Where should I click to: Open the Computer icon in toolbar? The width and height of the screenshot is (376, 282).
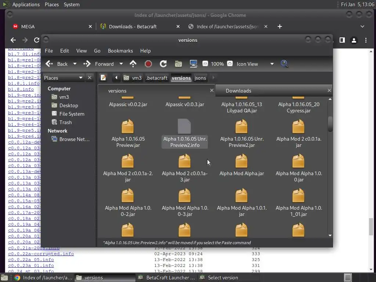193,64
